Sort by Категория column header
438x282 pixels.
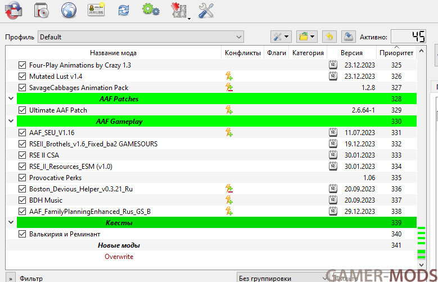pyautogui.click(x=308, y=53)
